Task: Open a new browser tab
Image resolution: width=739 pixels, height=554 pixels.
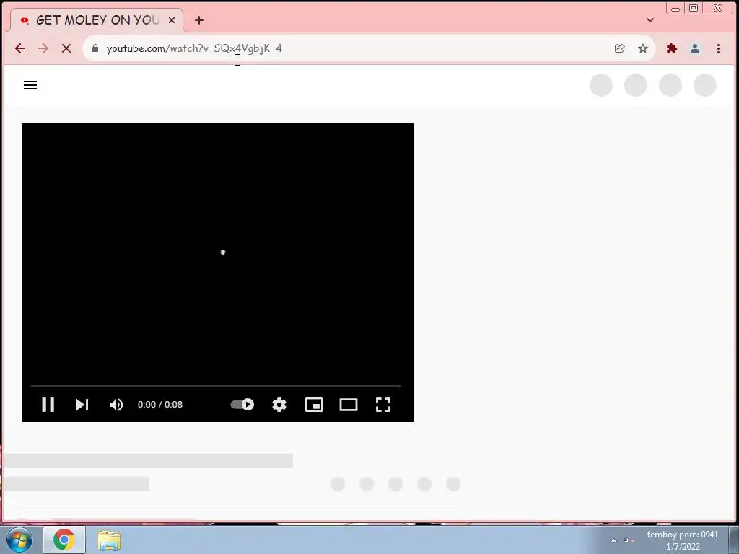Action: [199, 20]
